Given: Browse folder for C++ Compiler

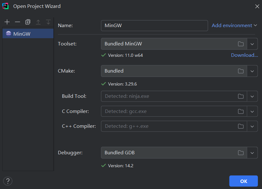Looking at the screenshot, I should point(241,126).
